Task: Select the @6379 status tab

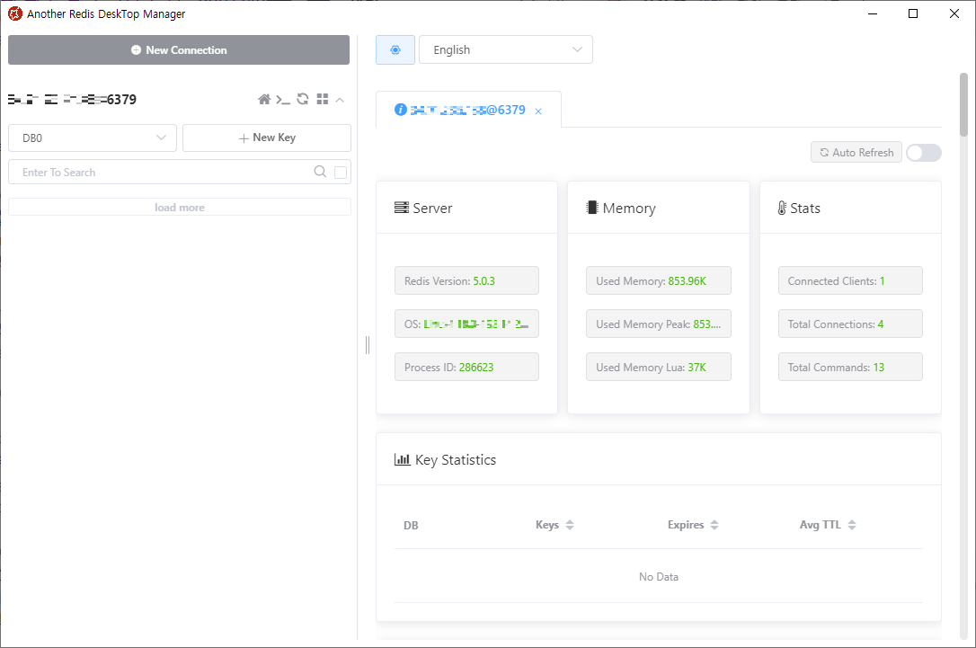Action: pyautogui.click(x=467, y=111)
